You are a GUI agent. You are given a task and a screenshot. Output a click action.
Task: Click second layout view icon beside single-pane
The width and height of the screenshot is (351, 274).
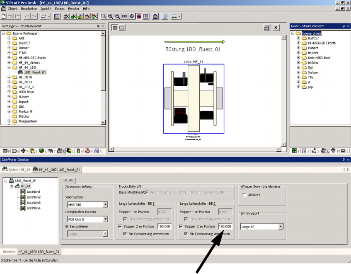pyautogui.click(x=122, y=28)
